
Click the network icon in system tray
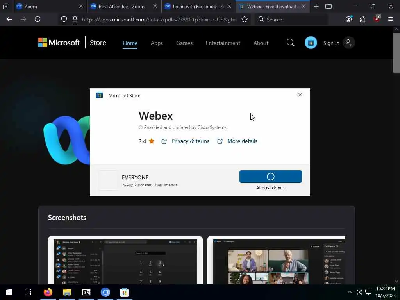point(368,292)
